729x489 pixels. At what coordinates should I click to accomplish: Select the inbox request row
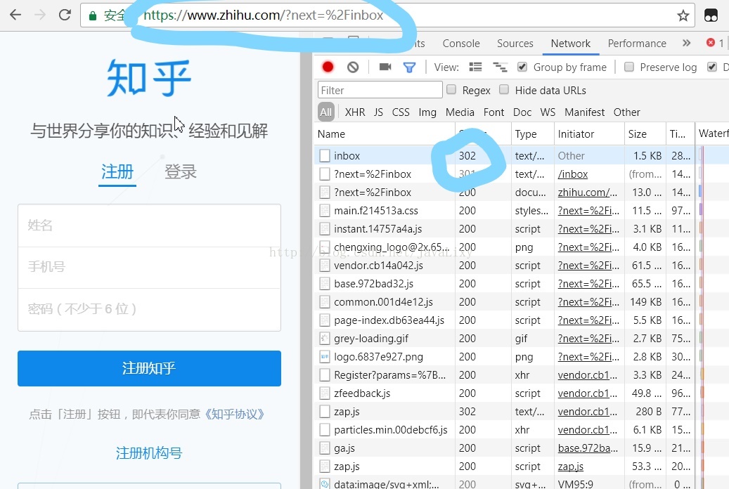(504, 155)
